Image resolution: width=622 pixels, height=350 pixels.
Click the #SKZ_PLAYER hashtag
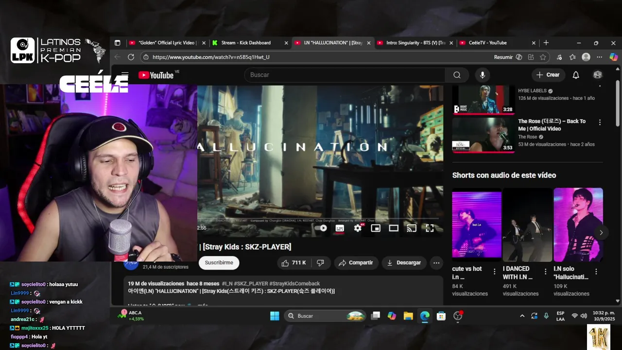[x=251, y=283]
